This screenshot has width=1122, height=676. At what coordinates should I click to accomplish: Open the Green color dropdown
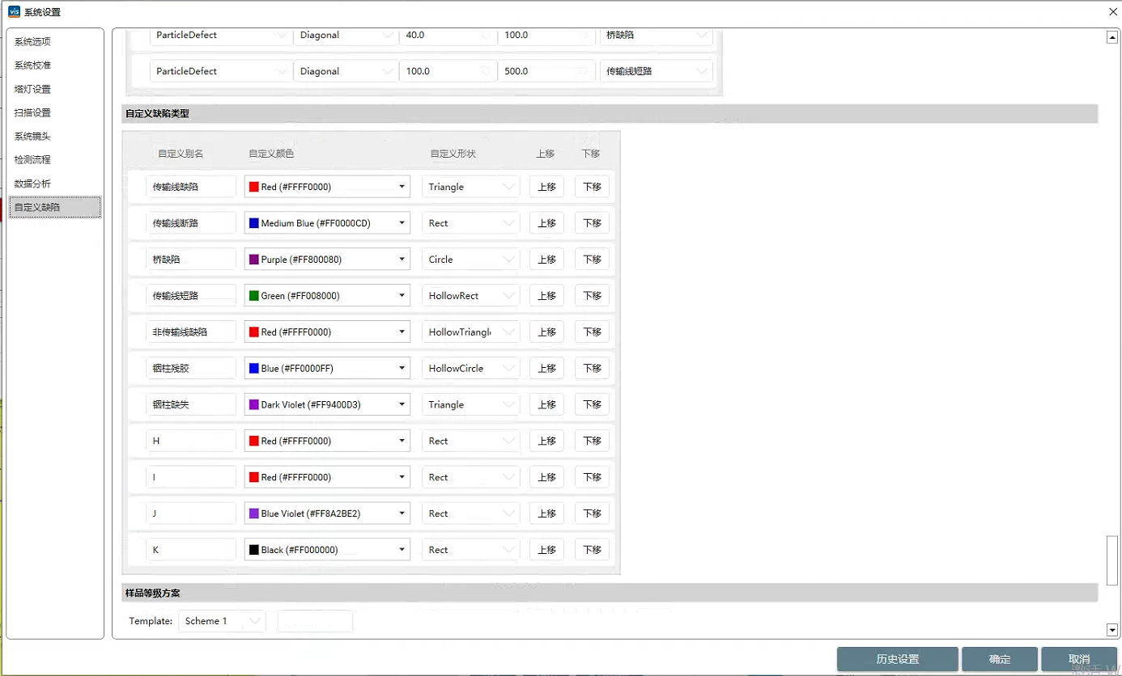[327, 296]
